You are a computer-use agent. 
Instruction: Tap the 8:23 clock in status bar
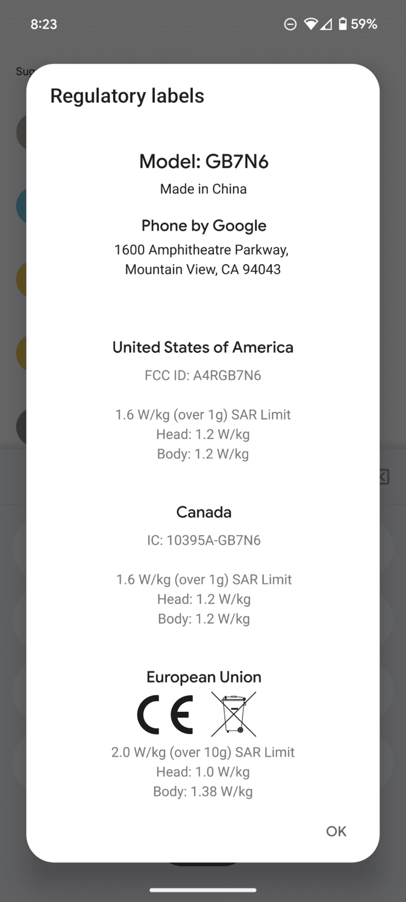point(44,24)
